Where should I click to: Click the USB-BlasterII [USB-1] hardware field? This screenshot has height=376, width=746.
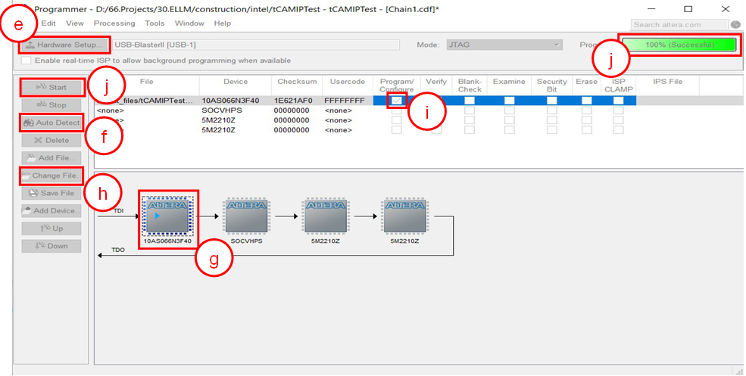tap(257, 45)
